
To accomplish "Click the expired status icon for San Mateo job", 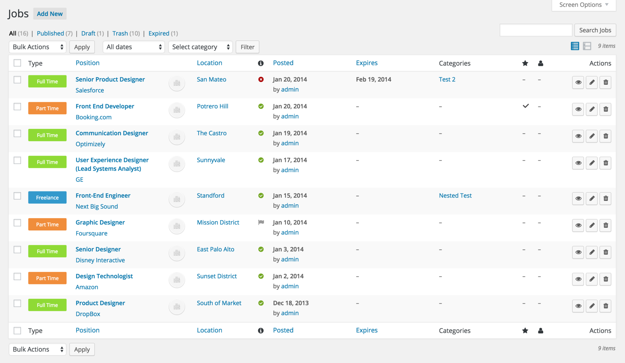I will (x=261, y=79).
